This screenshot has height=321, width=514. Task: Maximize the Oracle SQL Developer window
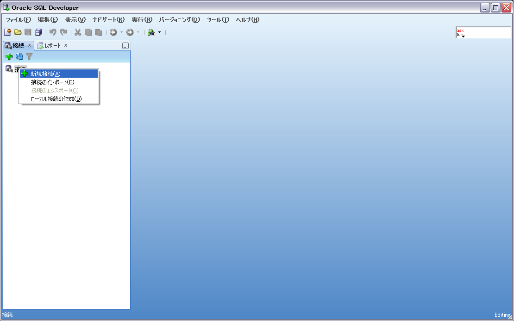tap(495, 8)
